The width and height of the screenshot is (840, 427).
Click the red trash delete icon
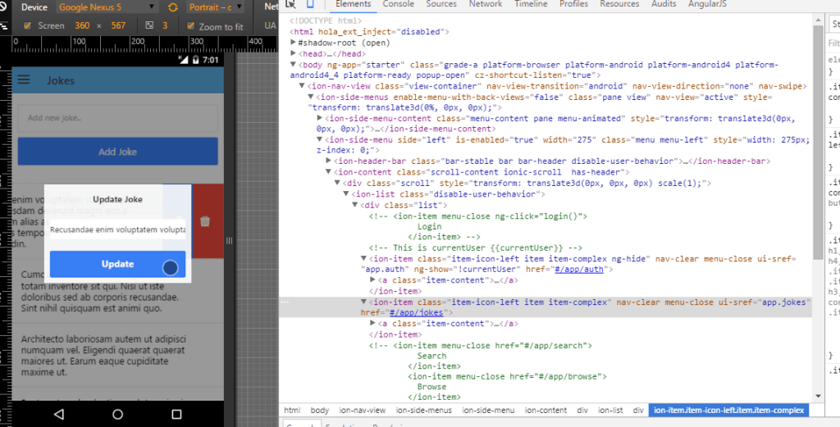pos(206,221)
